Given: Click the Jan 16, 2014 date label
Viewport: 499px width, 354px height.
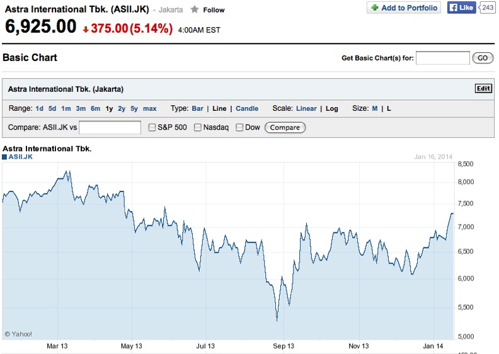Looking at the screenshot, I should click(433, 157).
